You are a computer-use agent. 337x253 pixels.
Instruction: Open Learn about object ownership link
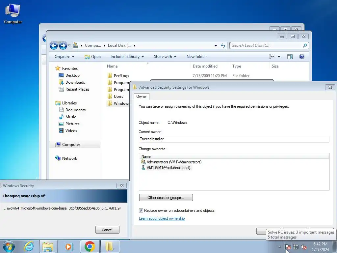click(x=162, y=218)
